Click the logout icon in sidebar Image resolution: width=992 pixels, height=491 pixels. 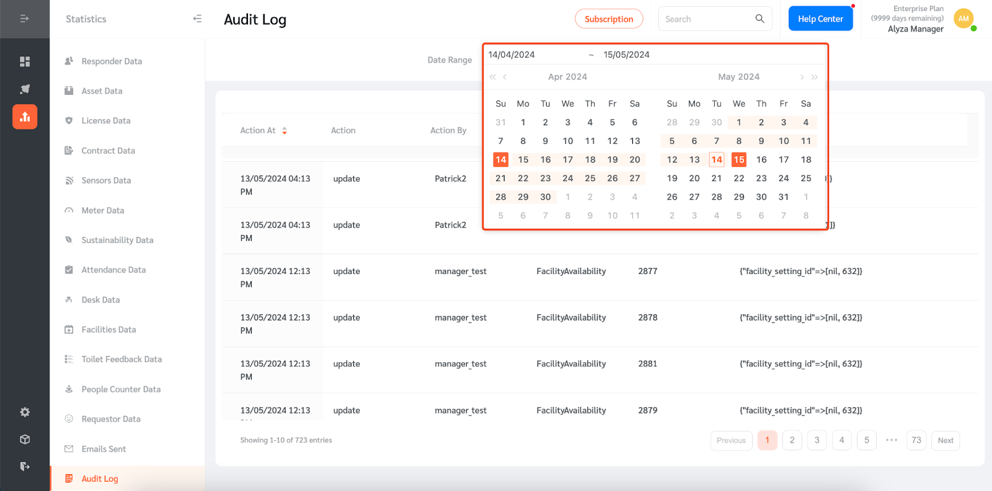pyautogui.click(x=25, y=466)
